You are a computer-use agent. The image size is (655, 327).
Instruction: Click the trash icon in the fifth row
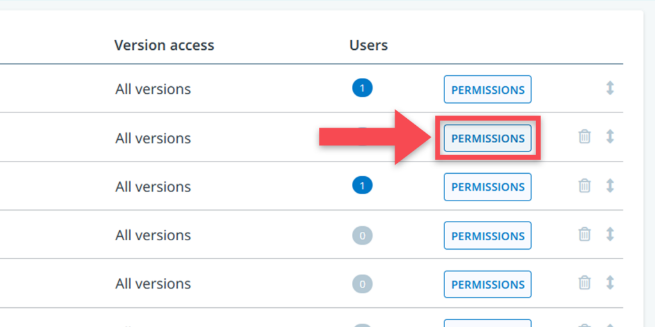(585, 282)
